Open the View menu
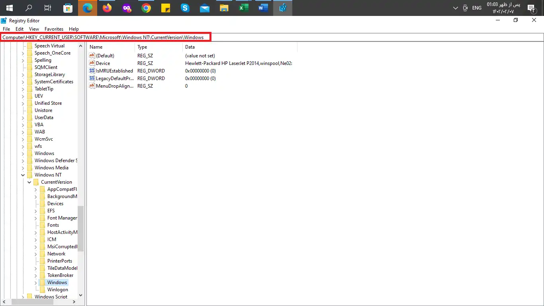Image resolution: width=544 pixels, height=306 pixels. tap(34, 29)
